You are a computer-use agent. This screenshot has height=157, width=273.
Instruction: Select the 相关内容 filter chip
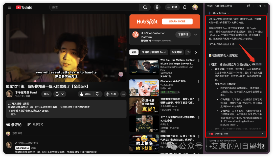(176, 52)
